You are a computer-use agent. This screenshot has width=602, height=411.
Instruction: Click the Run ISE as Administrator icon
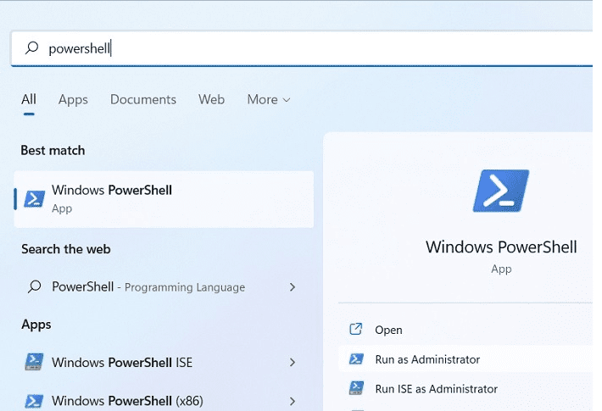(356, 388)
